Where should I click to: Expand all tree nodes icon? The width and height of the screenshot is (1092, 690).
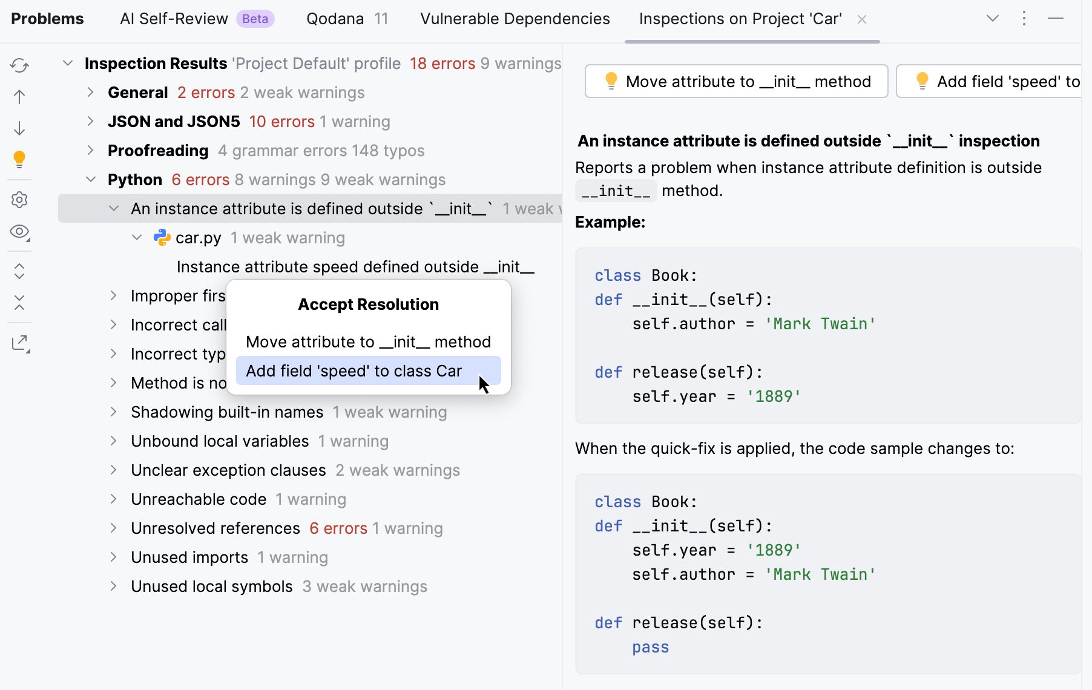point(19,271)
